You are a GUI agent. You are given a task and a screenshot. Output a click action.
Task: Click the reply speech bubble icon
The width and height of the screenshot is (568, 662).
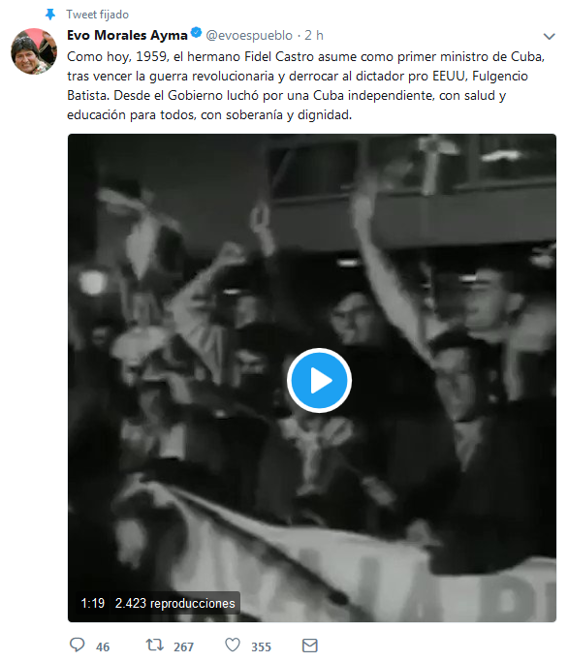[x=78, y=646]
